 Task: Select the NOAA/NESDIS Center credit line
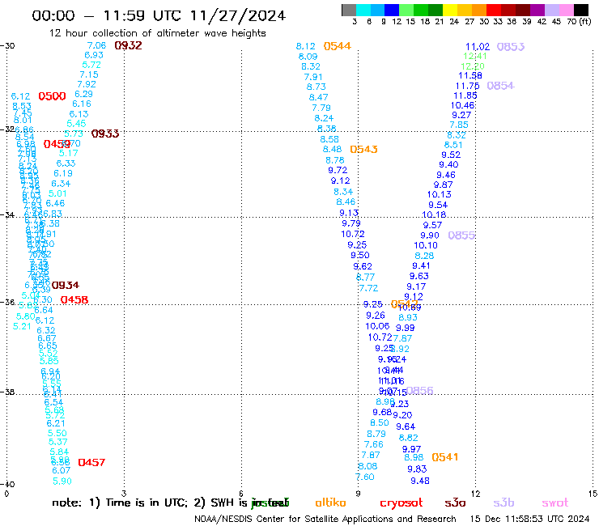coord(325,520)
